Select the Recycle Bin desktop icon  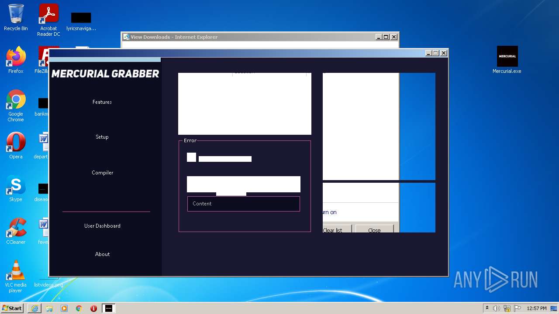pyautogui.click(x=16, y=17)
